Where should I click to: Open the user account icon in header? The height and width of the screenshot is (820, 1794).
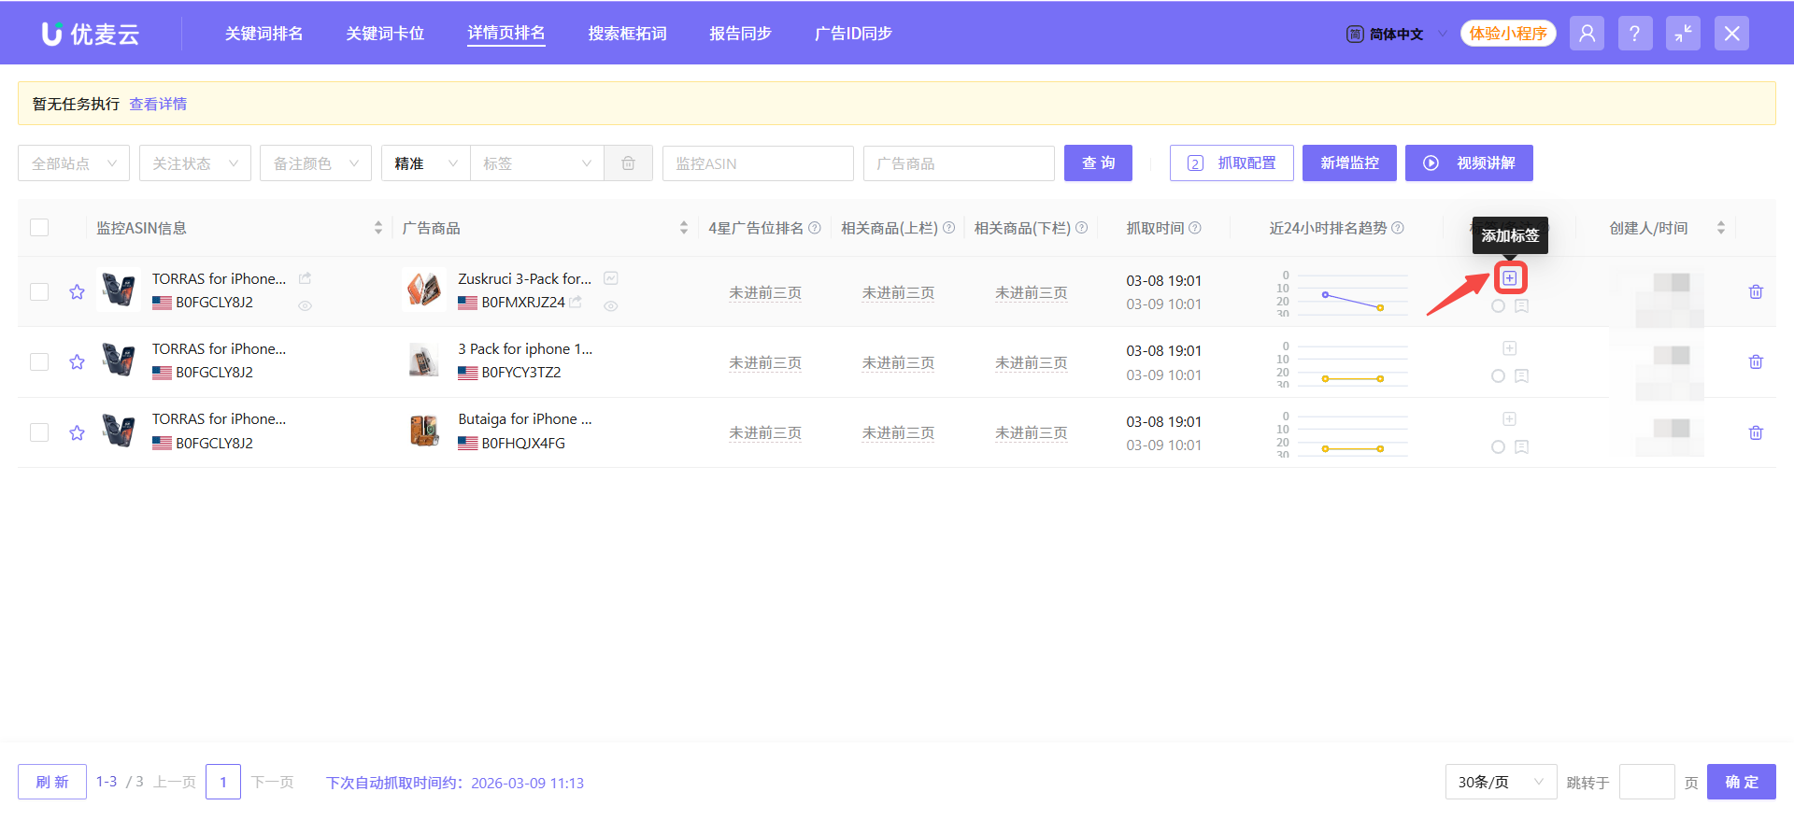(x=1587, y=34)
